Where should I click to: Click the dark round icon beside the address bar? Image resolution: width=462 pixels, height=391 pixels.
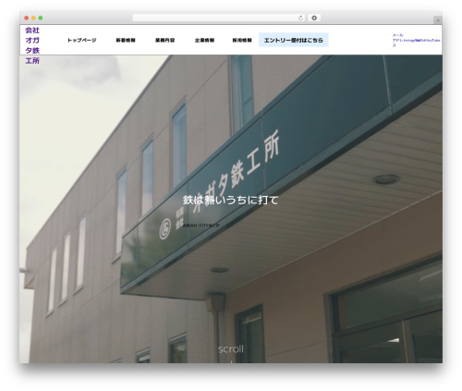[x=314, y=18]
